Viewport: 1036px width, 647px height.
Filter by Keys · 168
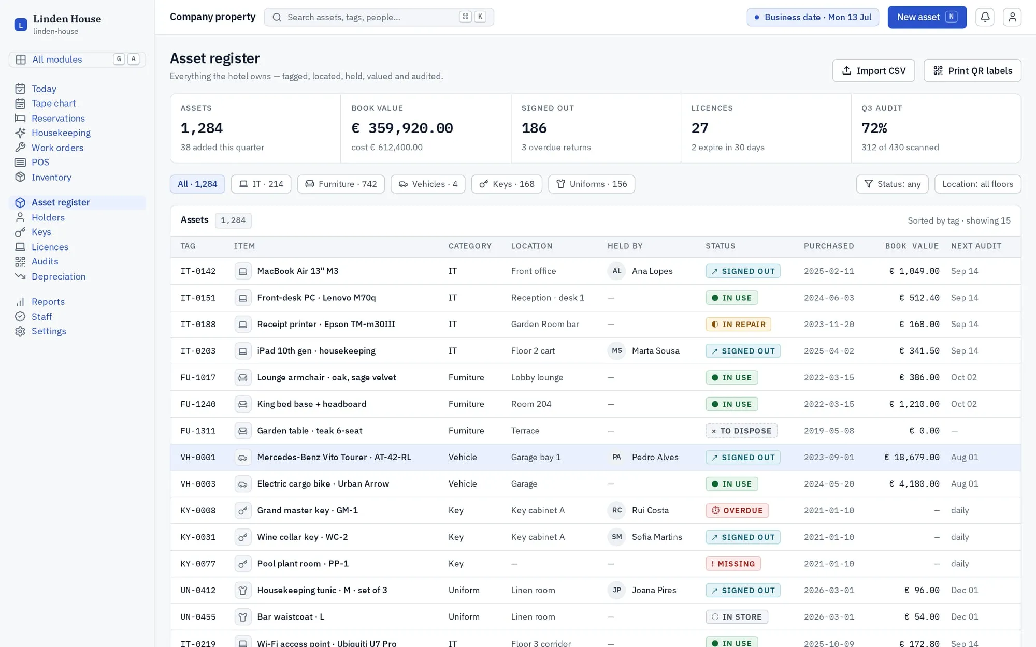pos(507,184)
